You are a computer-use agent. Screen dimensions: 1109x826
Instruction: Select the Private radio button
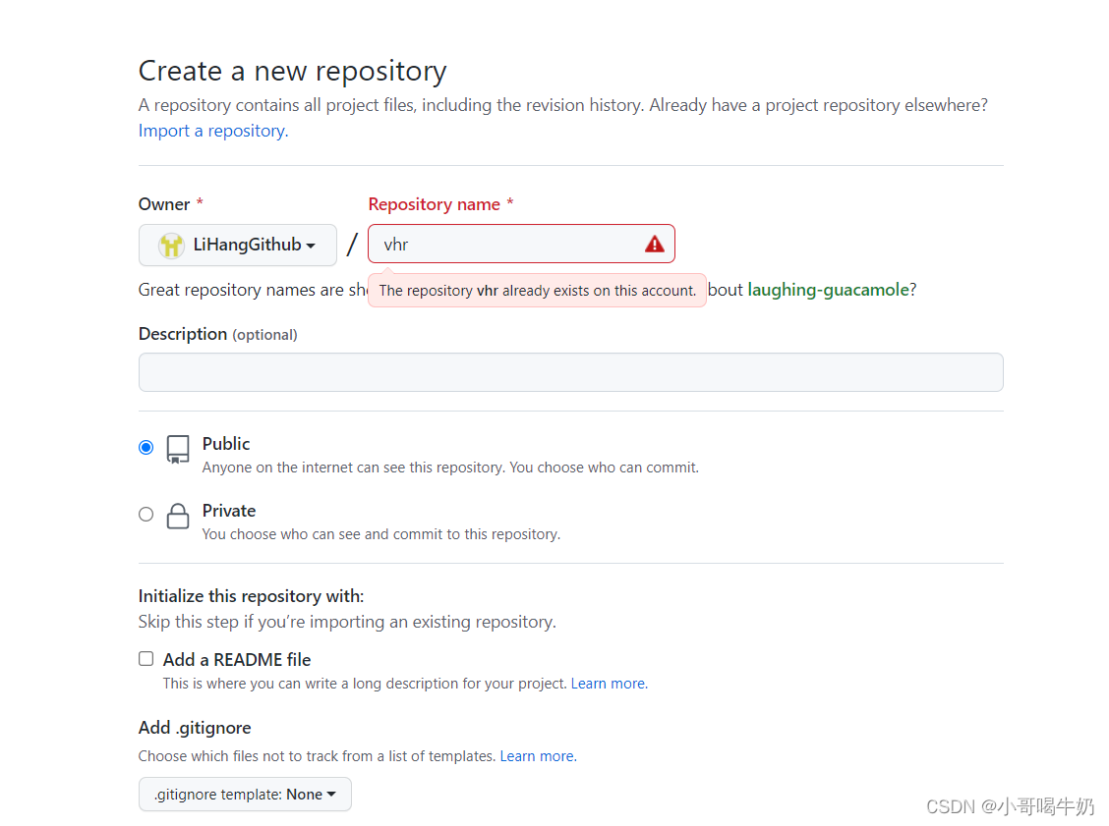coord(146,514)
